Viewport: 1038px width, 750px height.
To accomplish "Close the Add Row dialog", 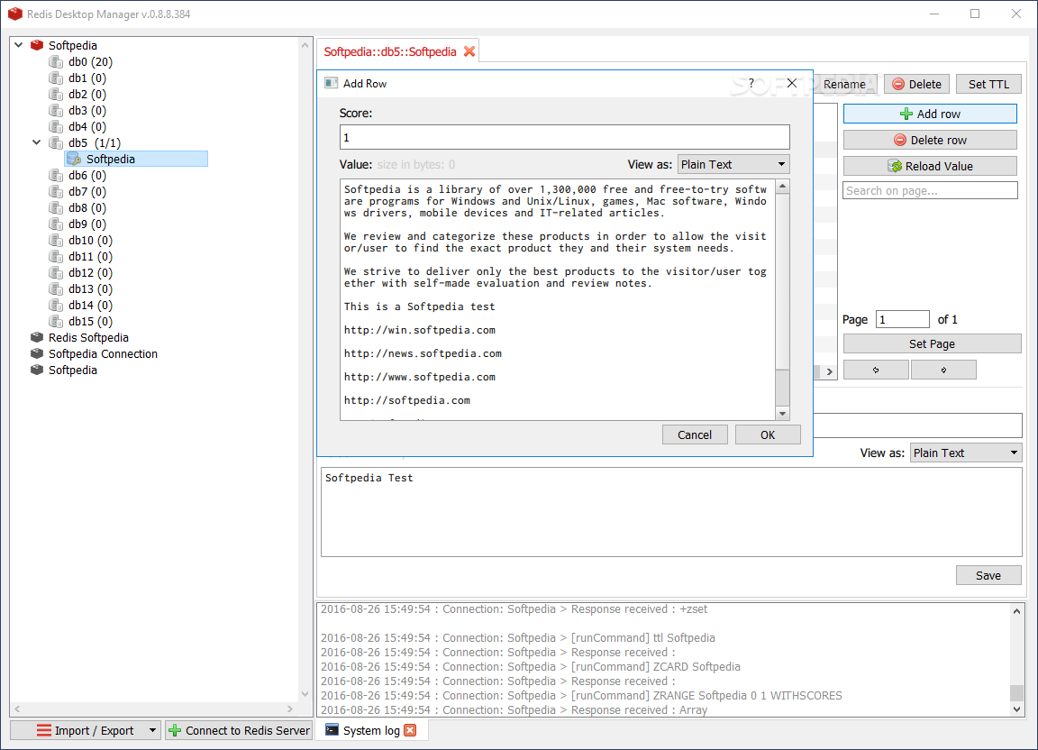I will coord(792,84).
